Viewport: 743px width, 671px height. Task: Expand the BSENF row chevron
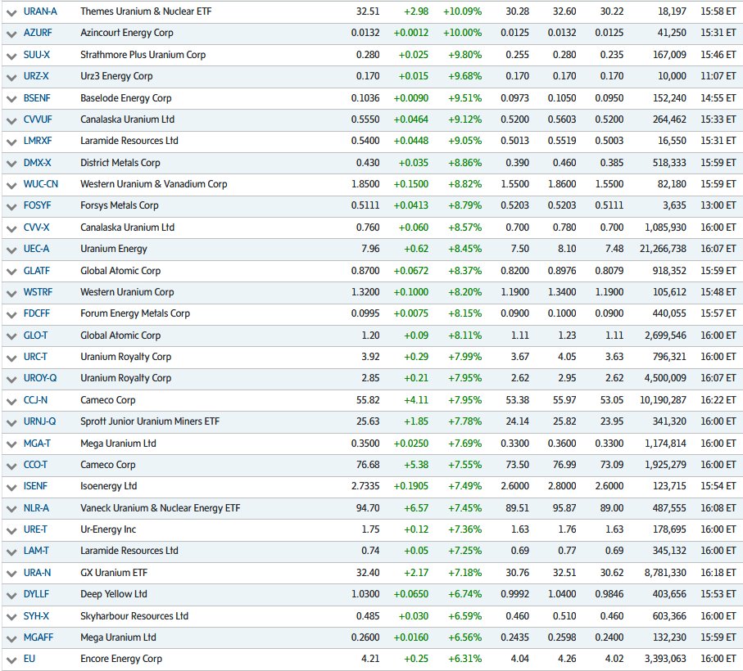click(x=11, y=99)
